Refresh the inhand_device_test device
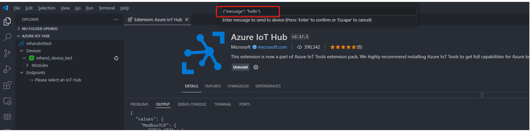530x132 pixels. [x=116, y=58]
